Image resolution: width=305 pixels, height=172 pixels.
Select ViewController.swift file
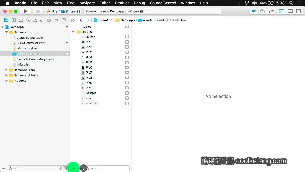click(x=31, y=43)
